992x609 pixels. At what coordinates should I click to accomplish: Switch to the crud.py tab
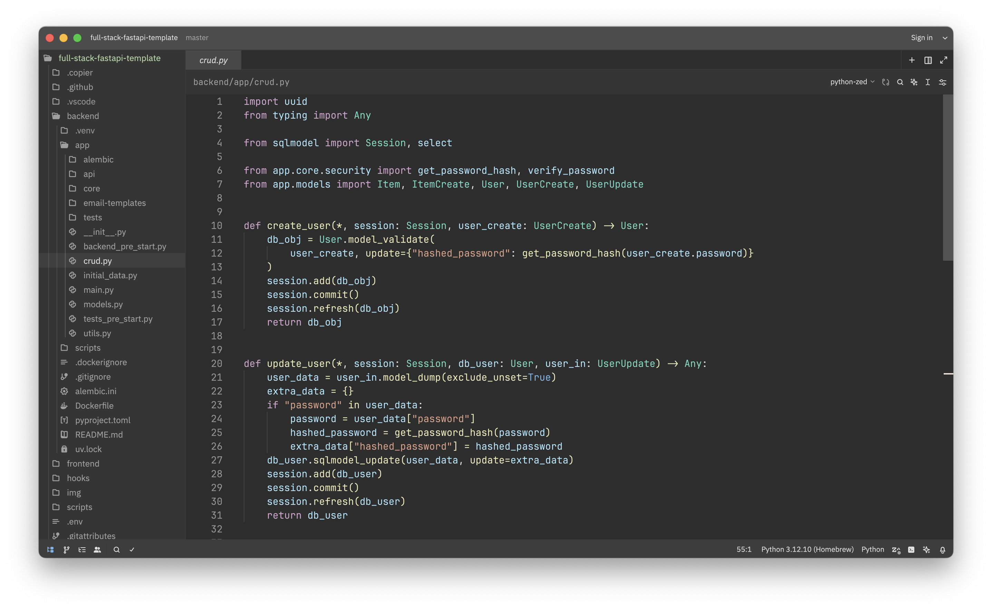213,60
